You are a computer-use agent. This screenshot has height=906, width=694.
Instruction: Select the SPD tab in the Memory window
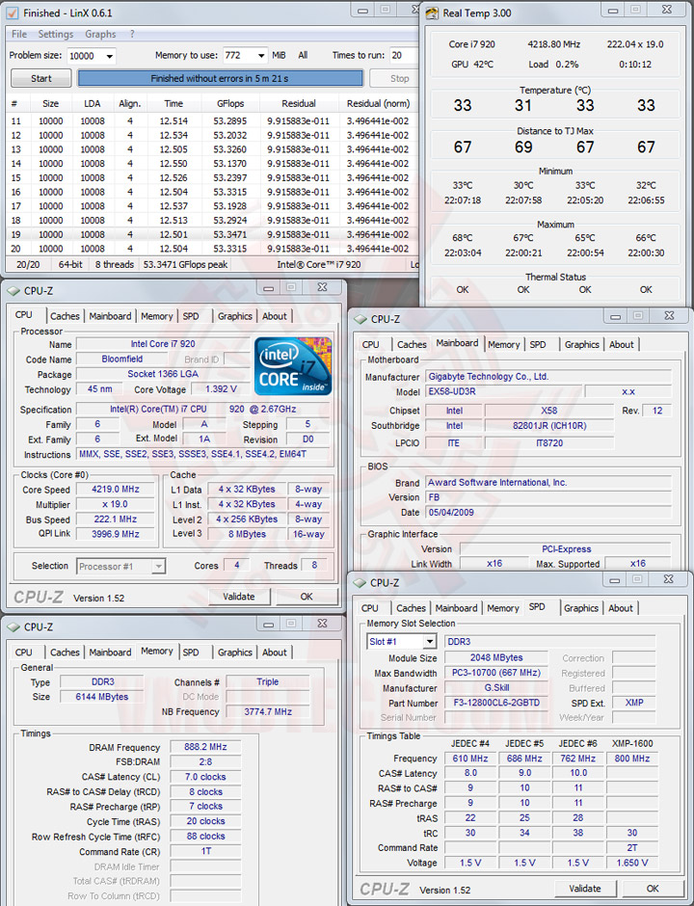(x=191, y=653)
